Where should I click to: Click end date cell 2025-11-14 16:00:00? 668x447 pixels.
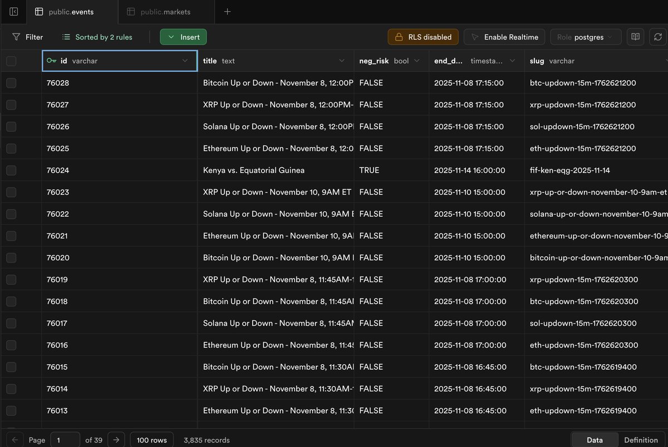point(477,170)
